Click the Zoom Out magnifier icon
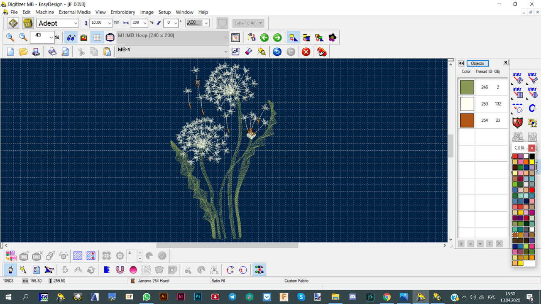Screen dimensions: 541x304 tap(23, 38)
